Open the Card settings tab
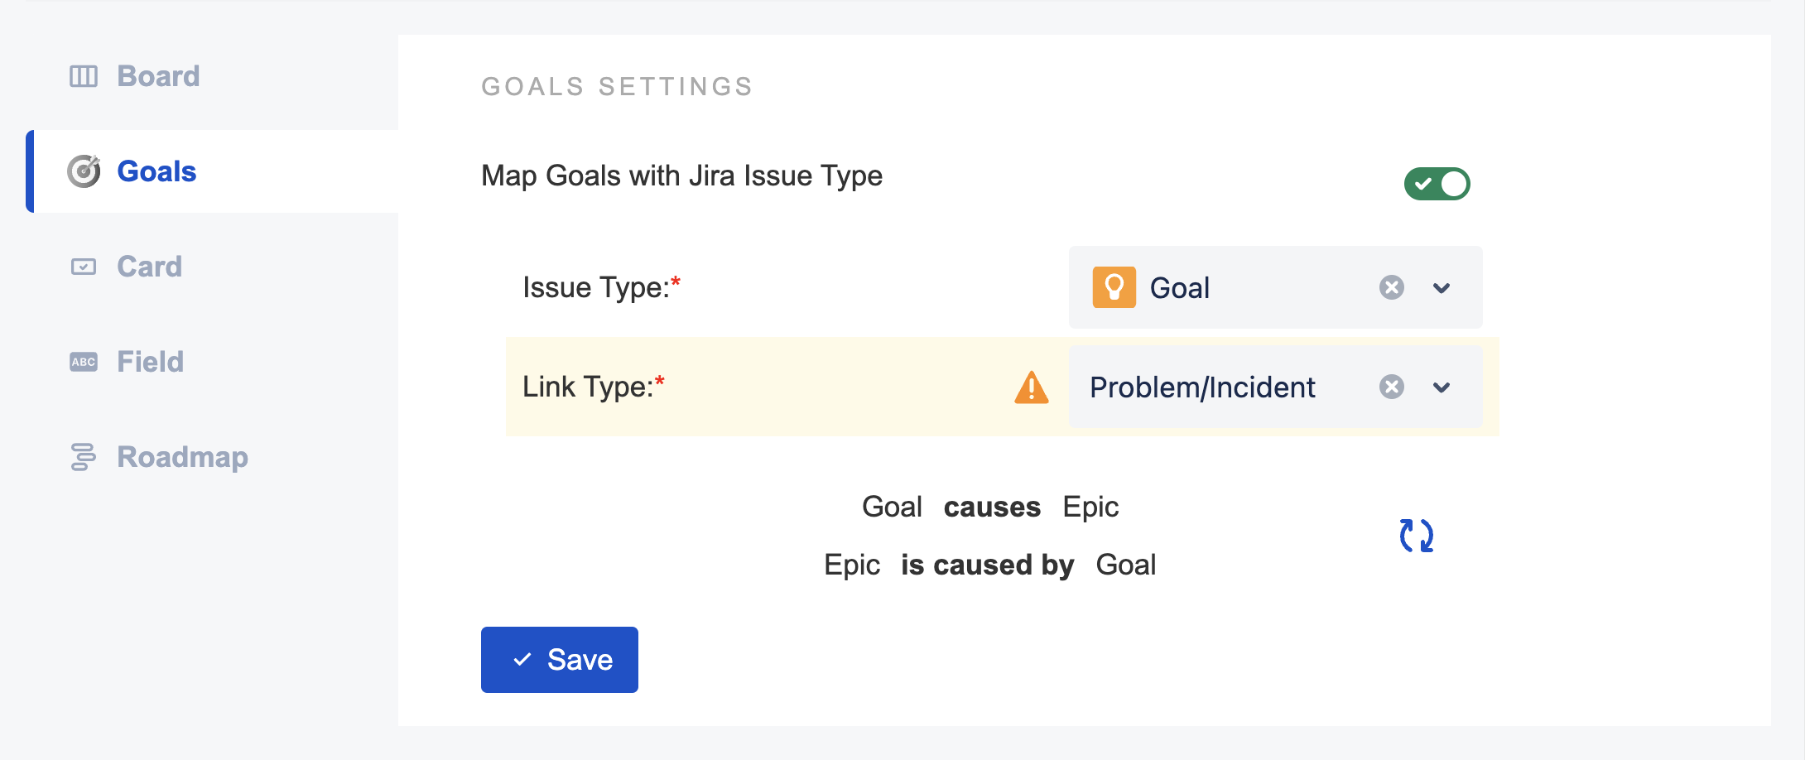Image resolution: width=1805 pixels, height=760 pixels. [149, 267]
